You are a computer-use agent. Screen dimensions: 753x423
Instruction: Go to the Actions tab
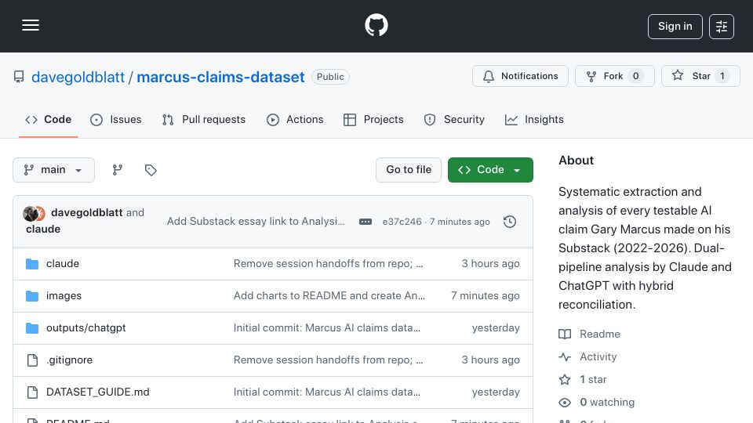tap(295, 119)
